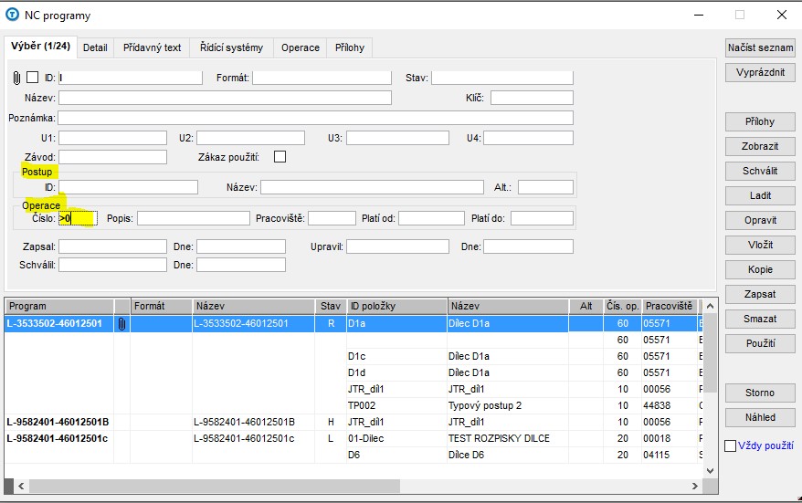
Task: Click the NC programy window title icon
Action: tap(12, 15)
